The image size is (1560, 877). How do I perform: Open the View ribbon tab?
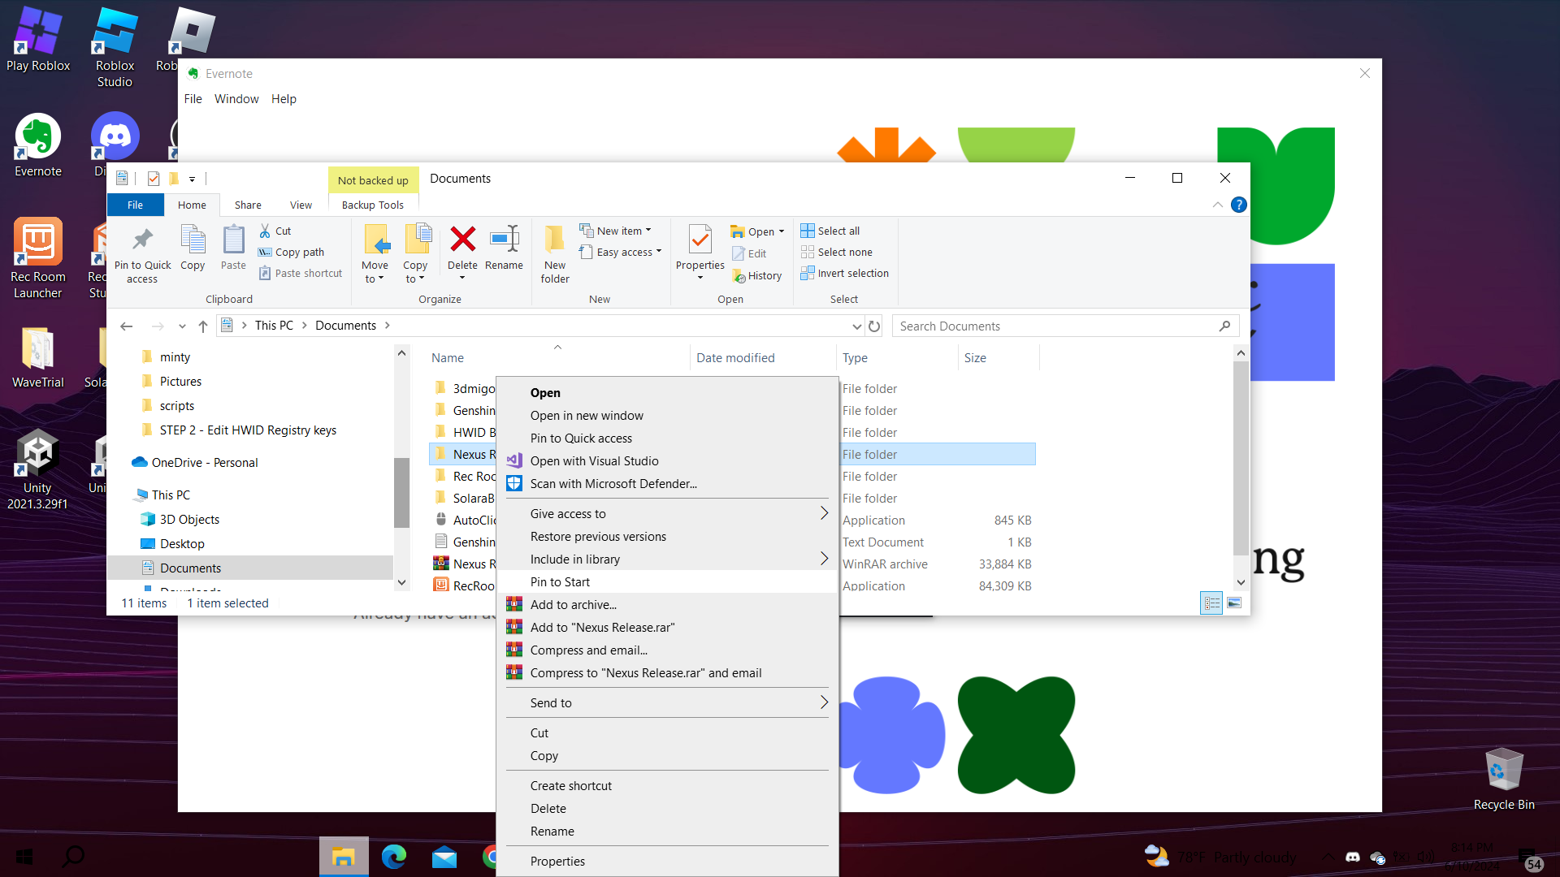tap(301, 205)
